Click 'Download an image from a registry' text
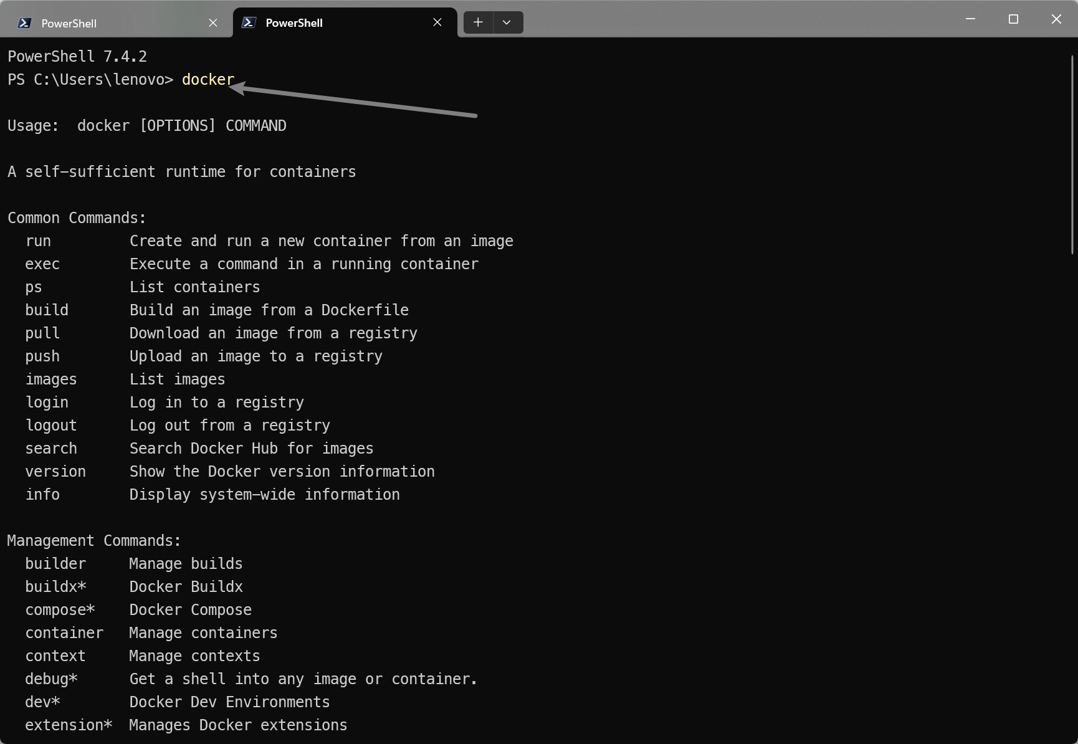Image resolution: width=1078 pixels, height=744 pixels. tap(274, 333)
